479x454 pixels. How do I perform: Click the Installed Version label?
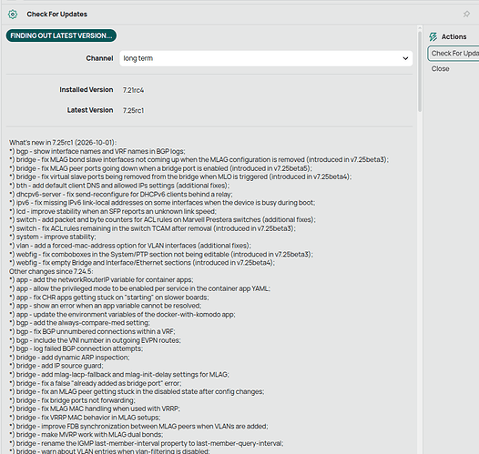click(87, 89)
